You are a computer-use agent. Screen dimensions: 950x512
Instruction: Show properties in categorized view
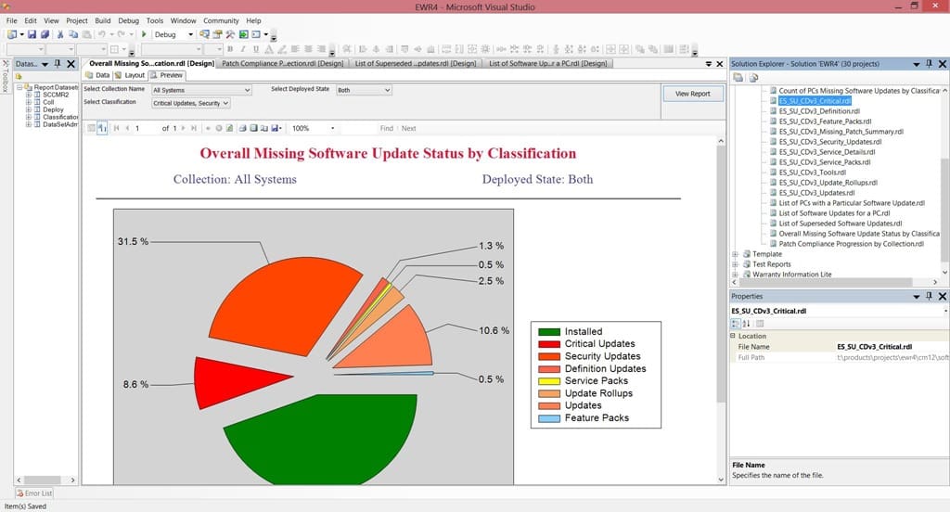[x=736, y=324]
